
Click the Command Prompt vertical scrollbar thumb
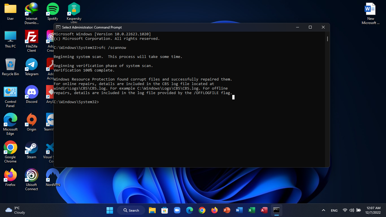click(327, 39)
